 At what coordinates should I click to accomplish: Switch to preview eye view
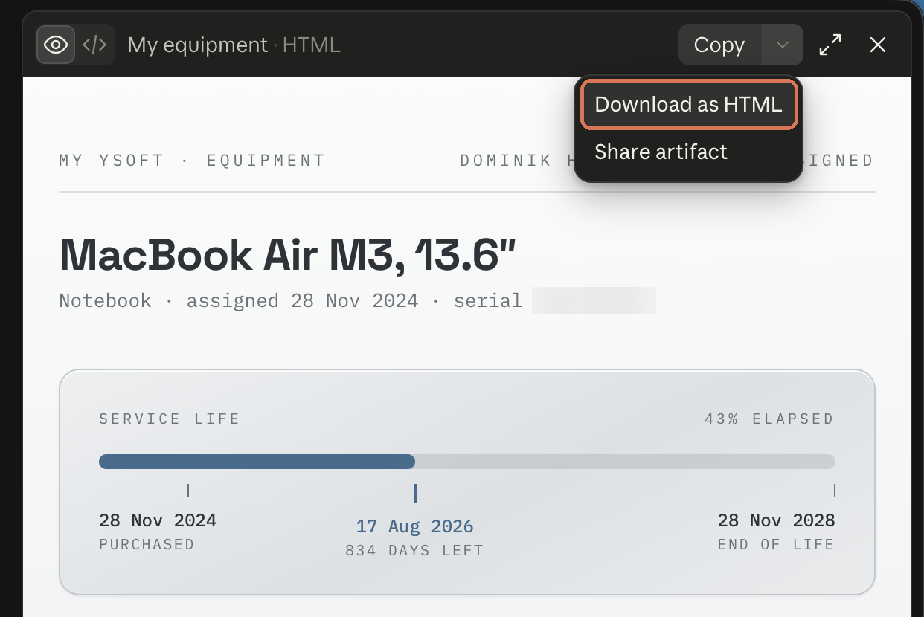coord(56,45)
